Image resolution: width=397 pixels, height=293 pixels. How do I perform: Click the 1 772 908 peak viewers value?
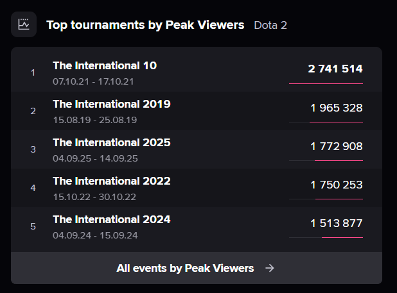(x=337, y=146)
